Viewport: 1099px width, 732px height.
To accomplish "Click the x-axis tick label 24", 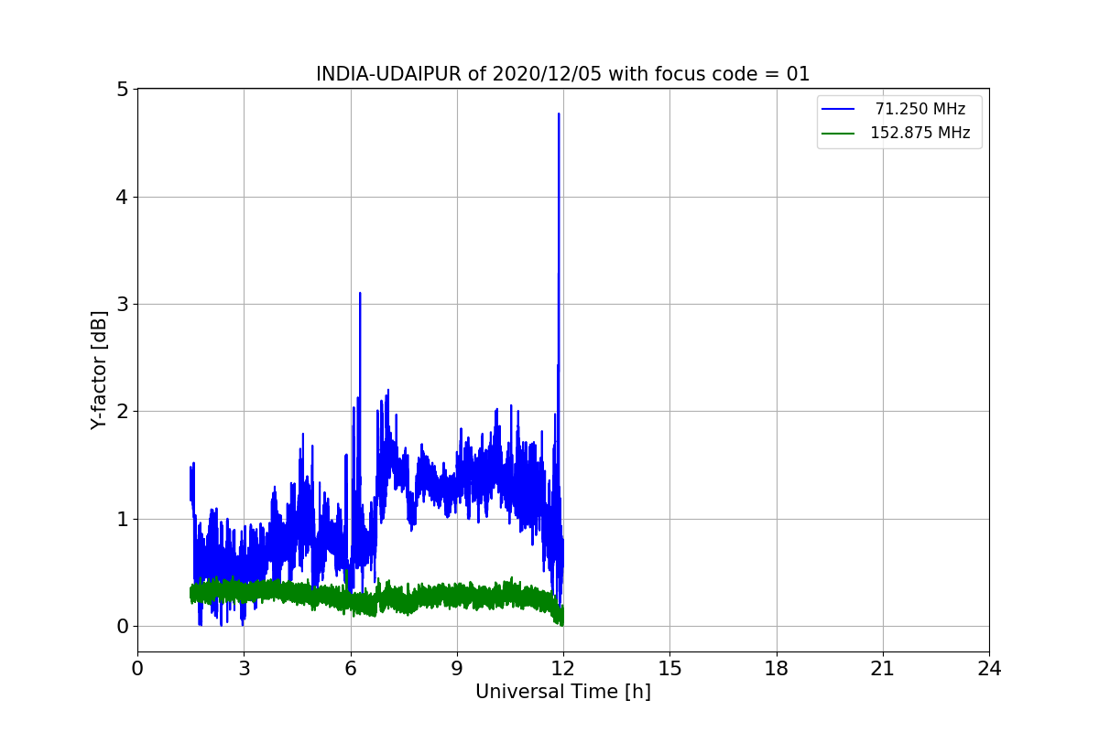I will click(989, 669).
